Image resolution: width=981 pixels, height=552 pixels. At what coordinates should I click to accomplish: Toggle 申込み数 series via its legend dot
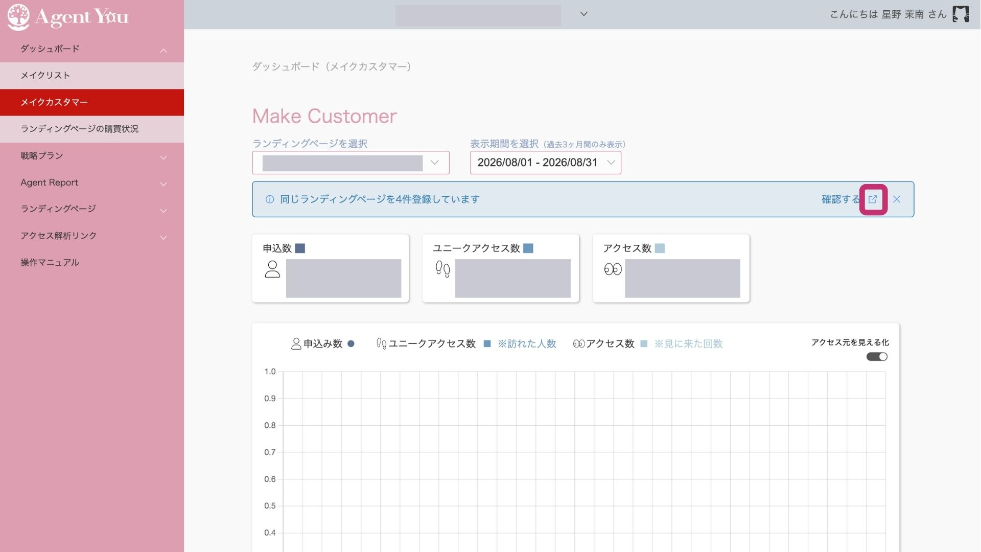351,344
